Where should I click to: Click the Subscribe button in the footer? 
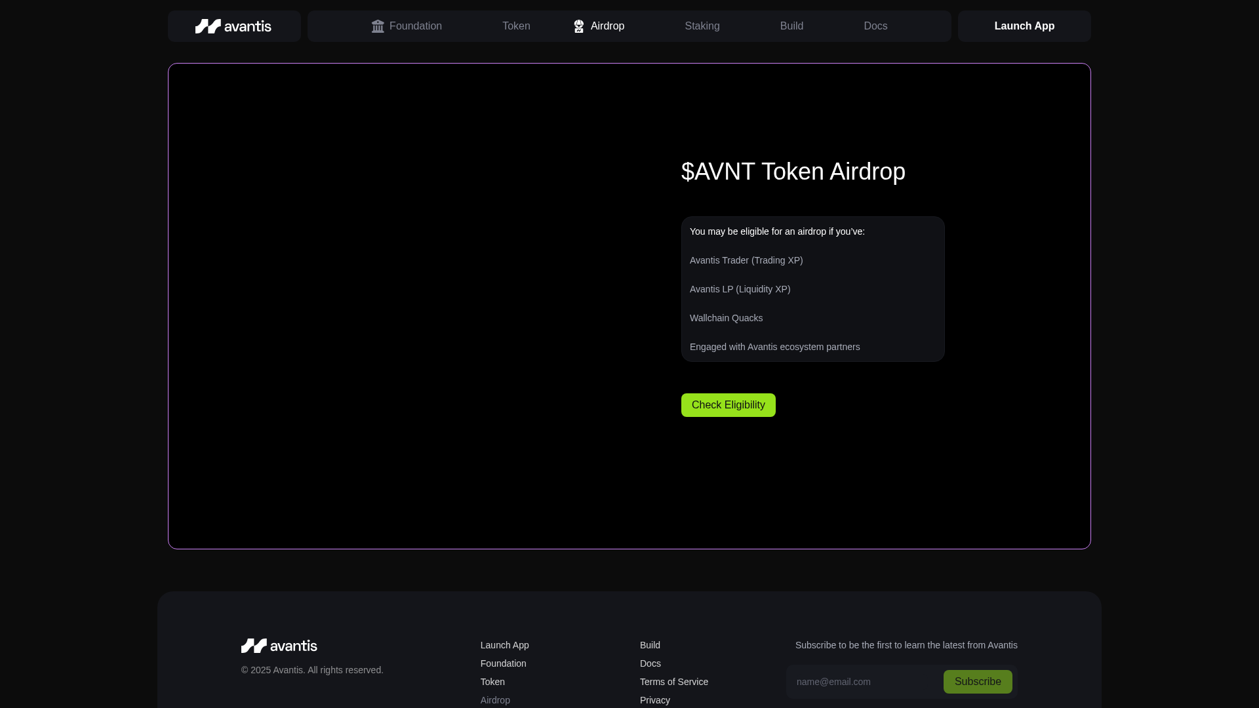(x=977, y=682)
